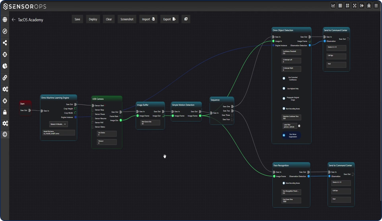The image size is (382, 221).
Task: Disable Run Nmax Suppression toggle
Action: coord(284,135)
